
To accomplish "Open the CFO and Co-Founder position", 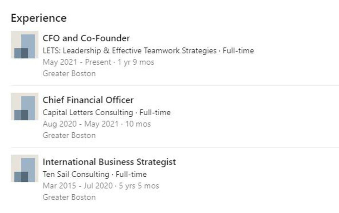I will pyautogui.click(x=86, y=38).
